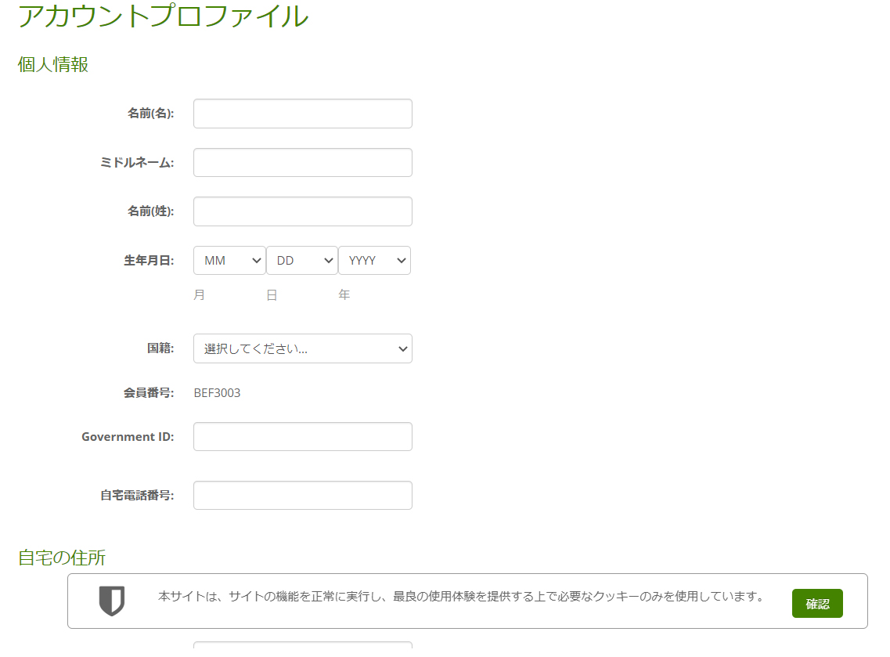This screenshot has width=890, height=657.
Task: Open the MM month dropdown
Action: tap(229, 260)
